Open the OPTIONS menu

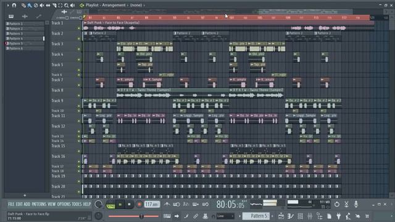tap(64, 204)
